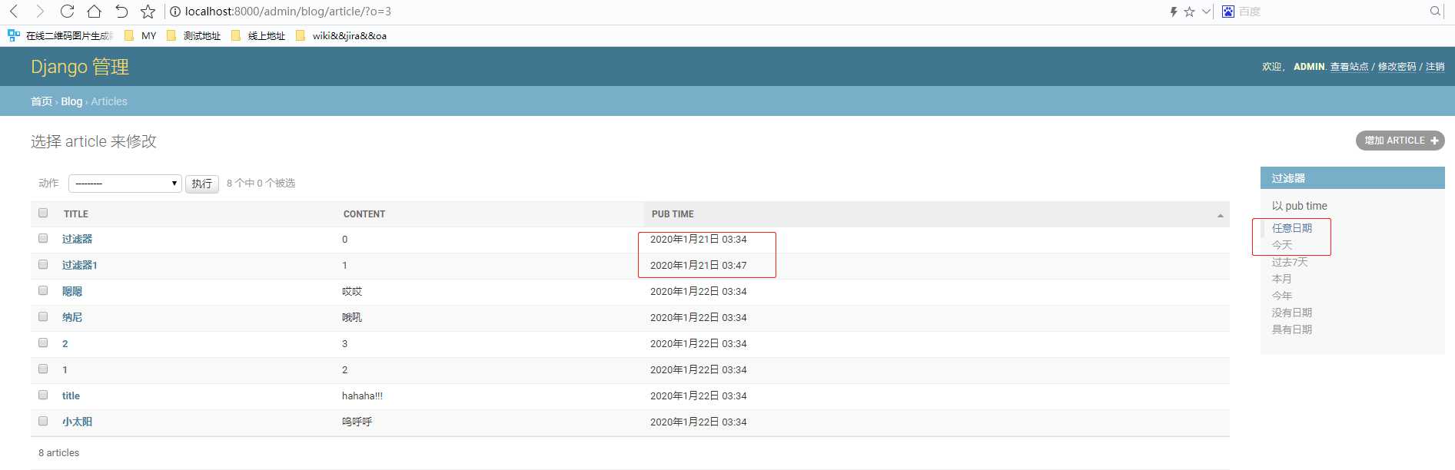
Task: Click the 呜呼呼 content cell
Action: (x=357, y=422)
